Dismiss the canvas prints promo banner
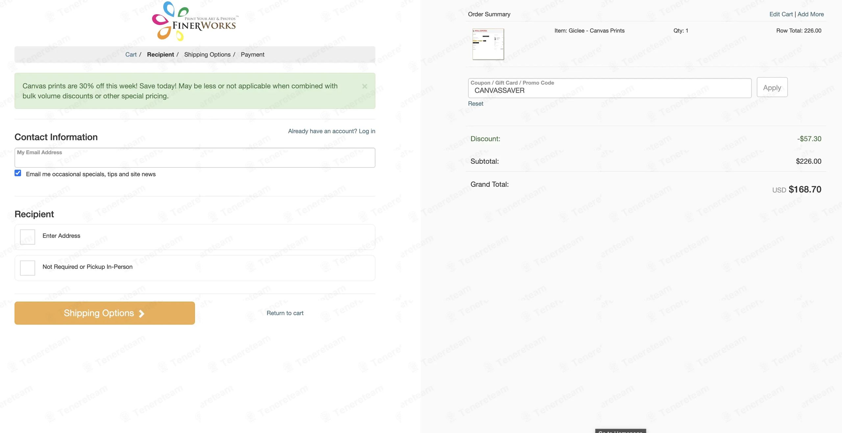This screenshot has width=842, height=433. click(364, 86)
